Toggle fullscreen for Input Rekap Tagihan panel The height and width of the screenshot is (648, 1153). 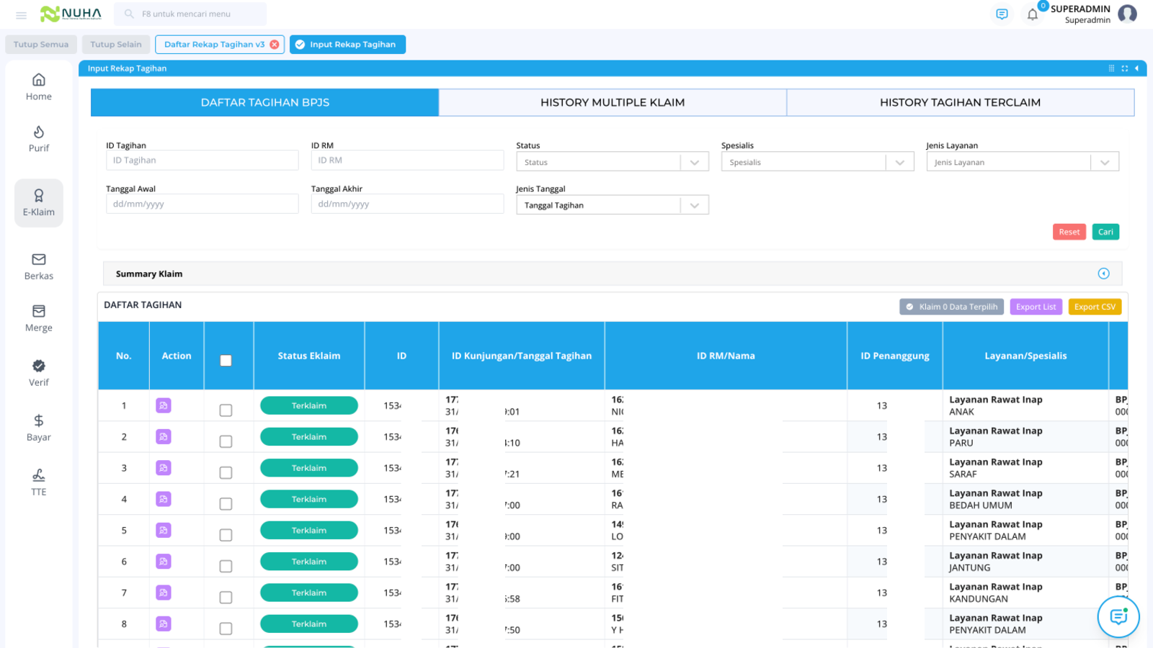coord(1124,68)
